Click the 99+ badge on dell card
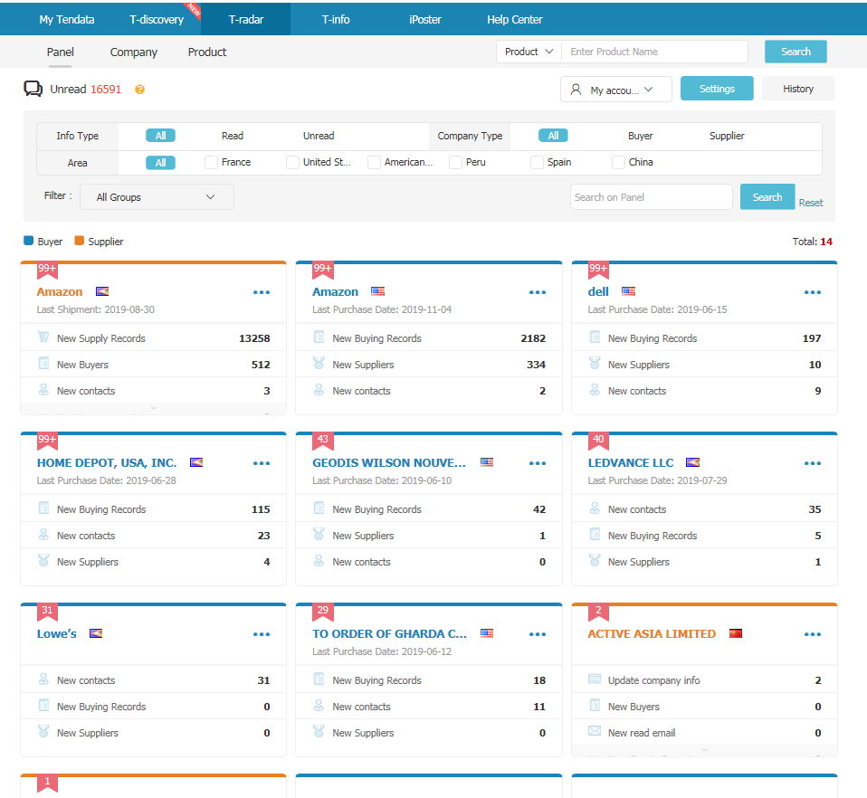The height and width of the screenshot is (798, 867). [598, 270]
